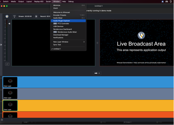This screenshot has height=125, width=174.
Task: Open the Debug menu
Action: (71, 2)
